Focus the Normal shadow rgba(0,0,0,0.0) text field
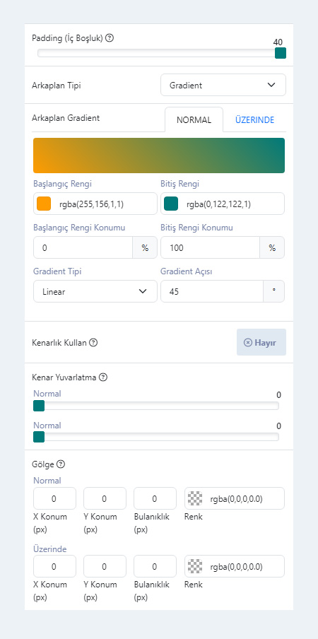The width and height of the screenshot is (318, 639). tap(235, 498)
